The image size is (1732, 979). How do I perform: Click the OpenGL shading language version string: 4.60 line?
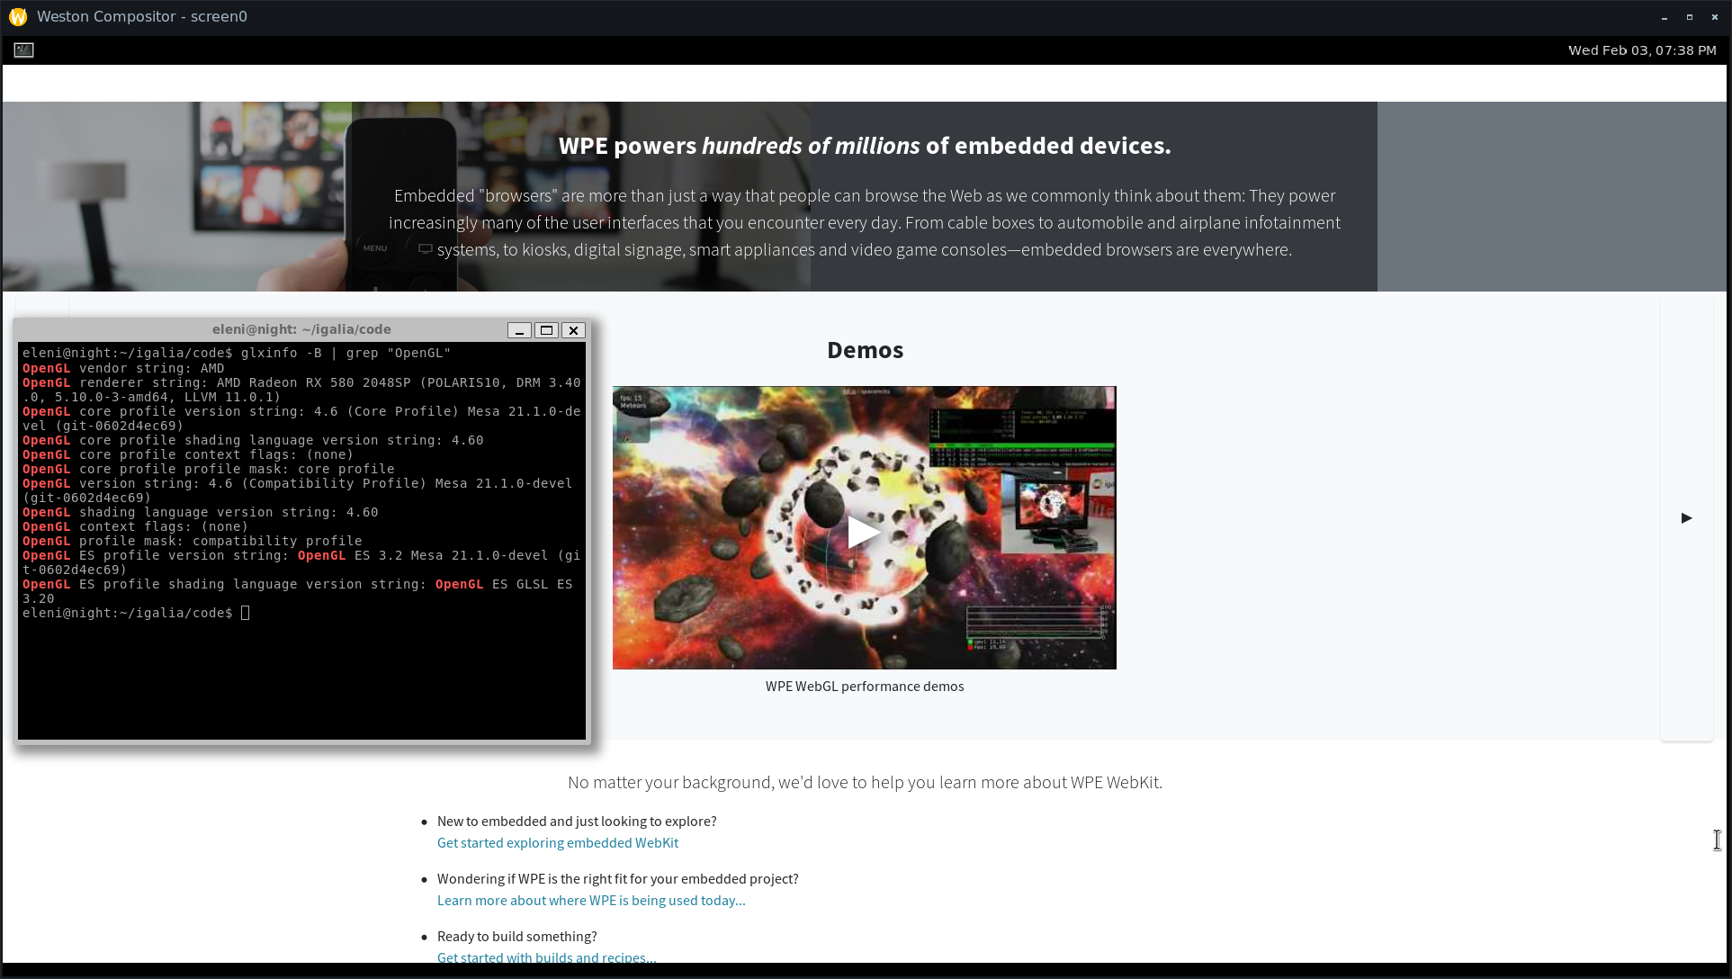coord(201,512)
